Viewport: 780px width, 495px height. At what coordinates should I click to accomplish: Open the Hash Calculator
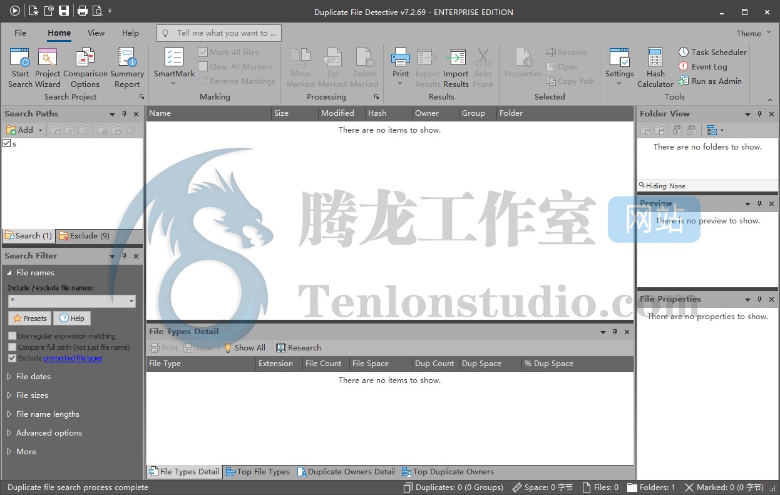click(x=655, y=68)
